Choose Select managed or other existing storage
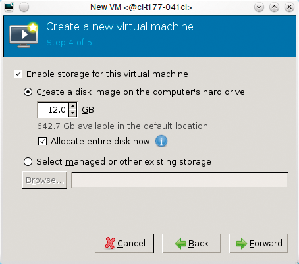The height and width of the screenshot is (264, 299). [28, 162]
